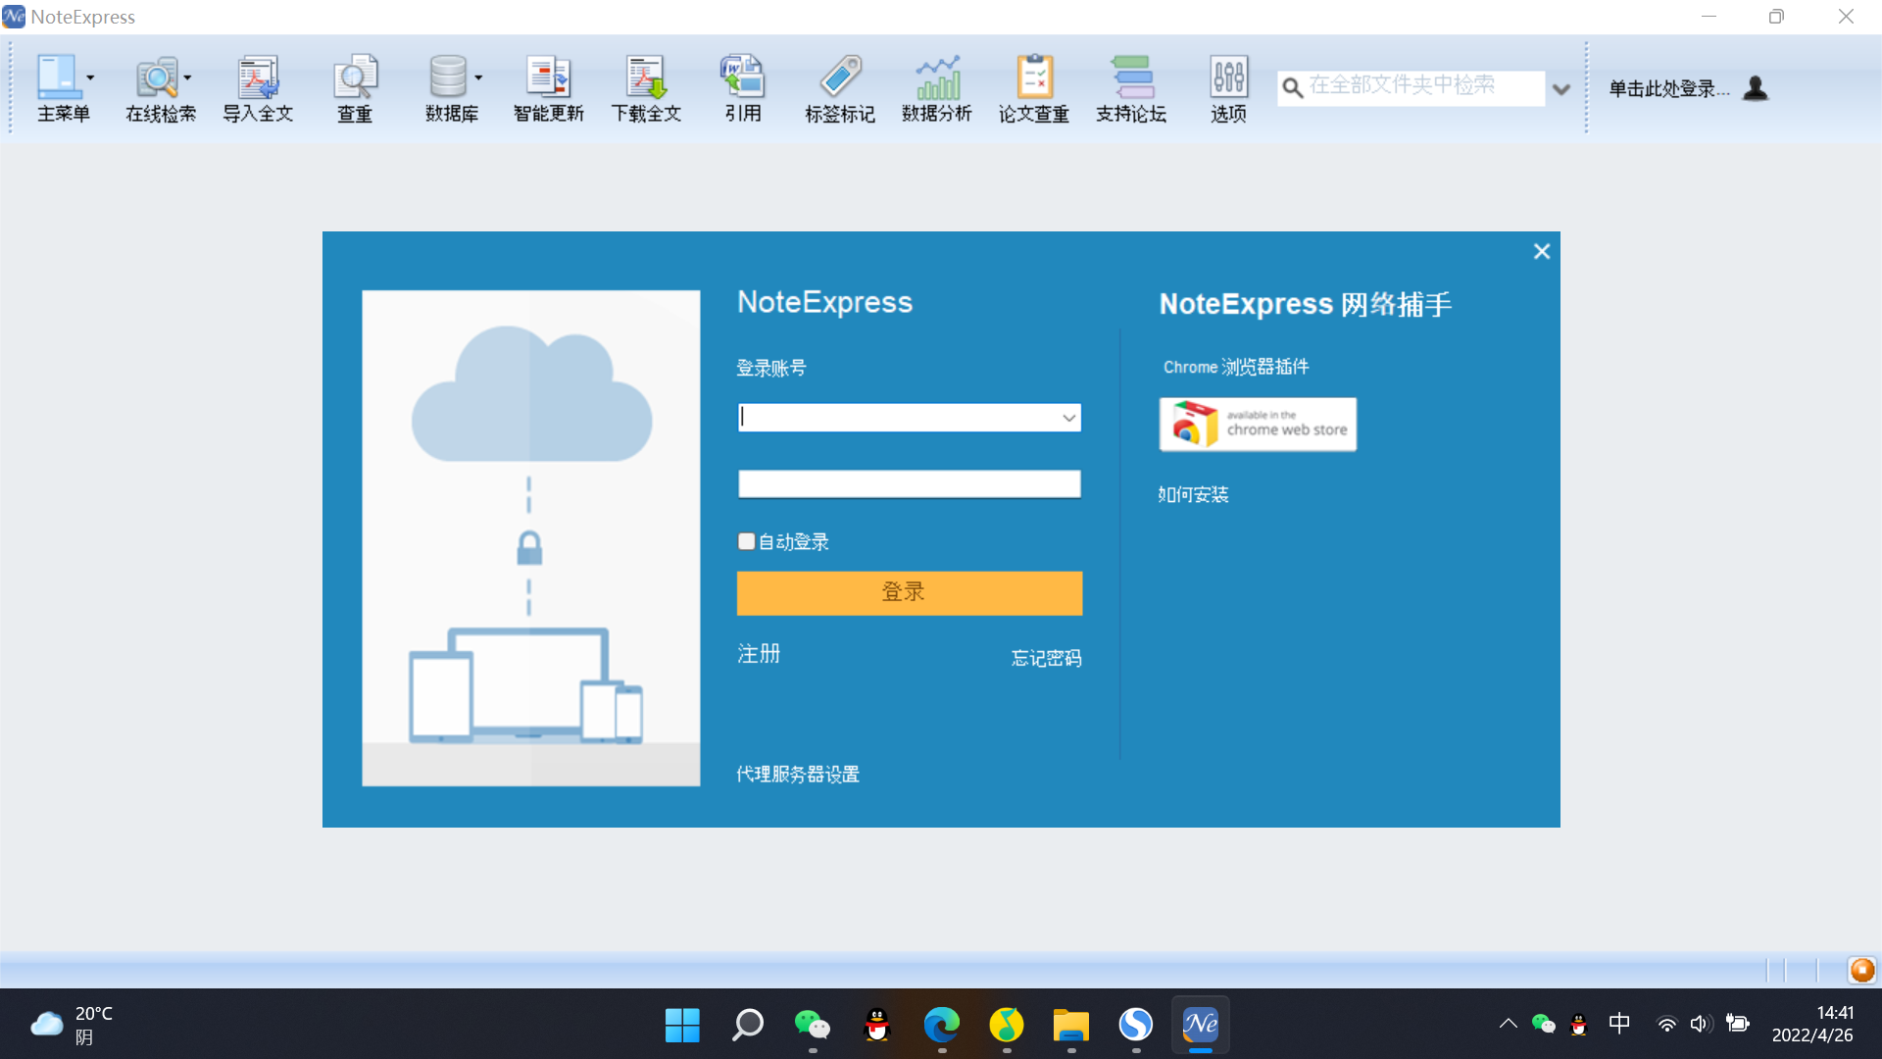Click the orange 登录 button
This screenshot has width=1882, height=1059.
click(910, 593)
